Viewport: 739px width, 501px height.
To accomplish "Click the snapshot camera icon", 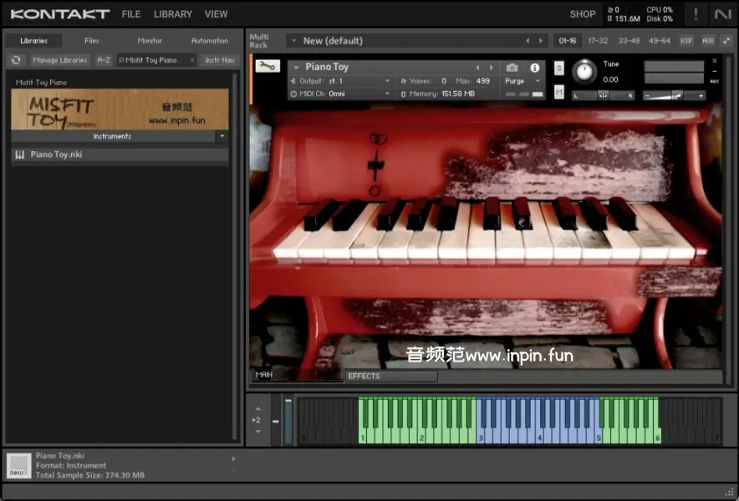I will point(512,68).
